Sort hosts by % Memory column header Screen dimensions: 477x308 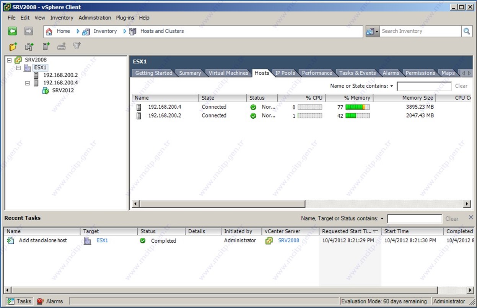click(349, 98)
